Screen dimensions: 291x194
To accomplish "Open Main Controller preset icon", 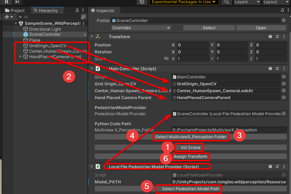I will pyautogui.click(x=277, y=68).
